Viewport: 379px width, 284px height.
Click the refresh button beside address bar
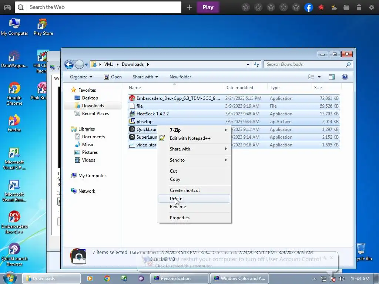256,64
